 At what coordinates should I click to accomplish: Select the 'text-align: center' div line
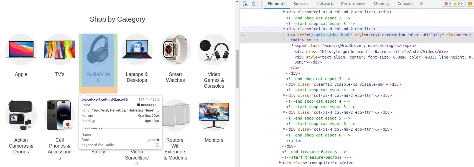tap(384, 60)
